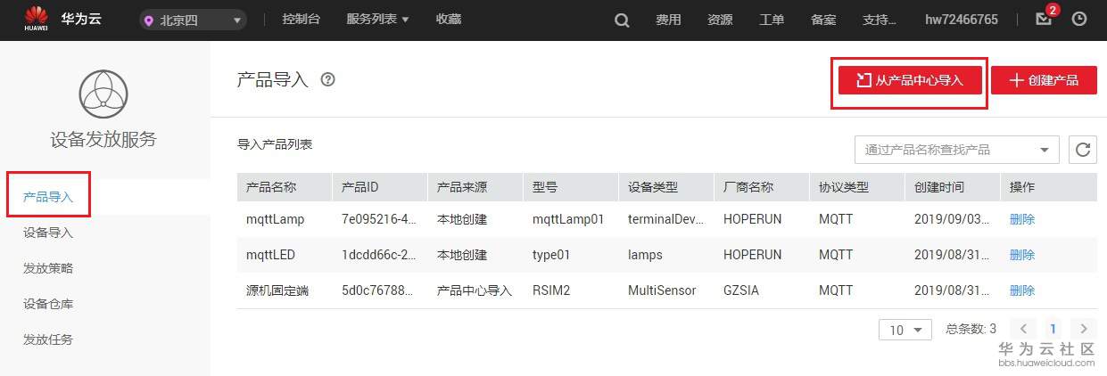The height and width of the screenshot is (376, 1107).
Task: Click 从产品中心导入 button
Action: (910, 79)
